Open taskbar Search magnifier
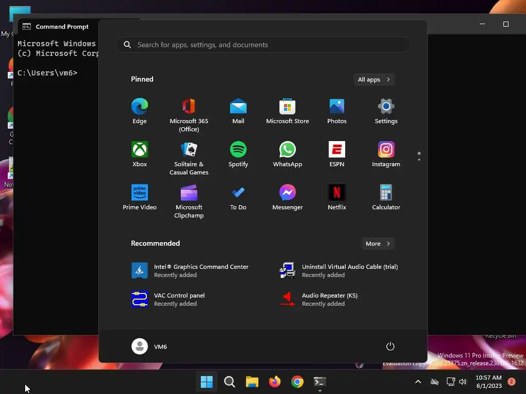526x394 pixels. [230, 382]
